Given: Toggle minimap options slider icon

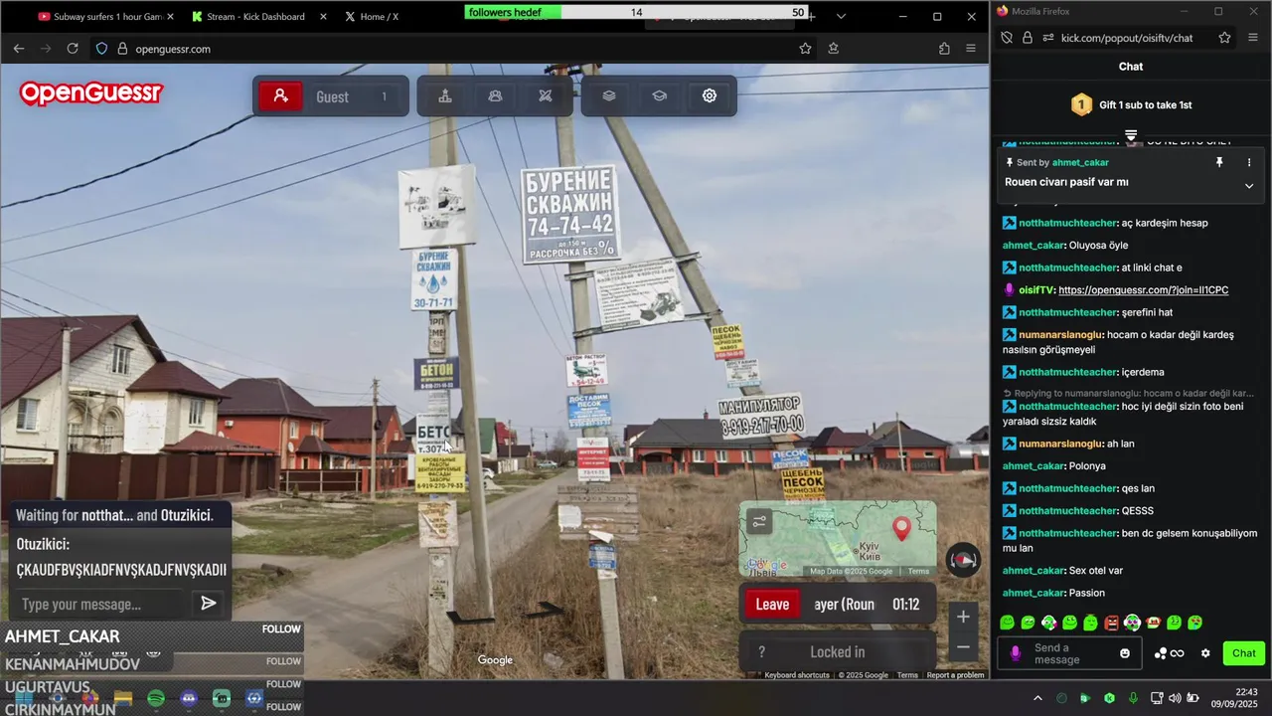Looking at the screenshot, I should pyautogui.click(x=760, y=521).
